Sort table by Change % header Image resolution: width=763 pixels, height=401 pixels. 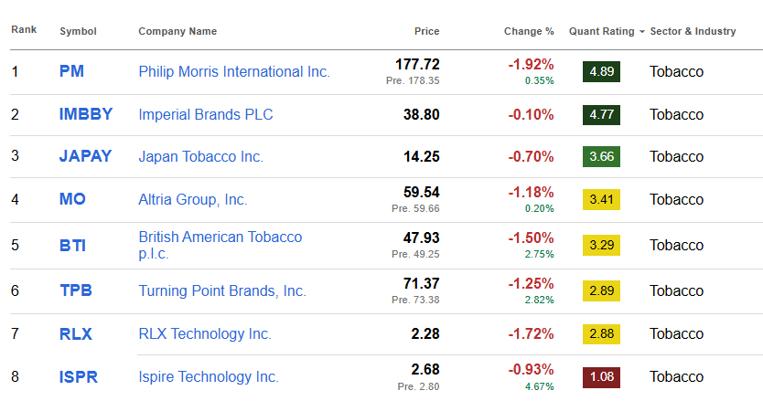pyautogui.click(x=529, y=31)
